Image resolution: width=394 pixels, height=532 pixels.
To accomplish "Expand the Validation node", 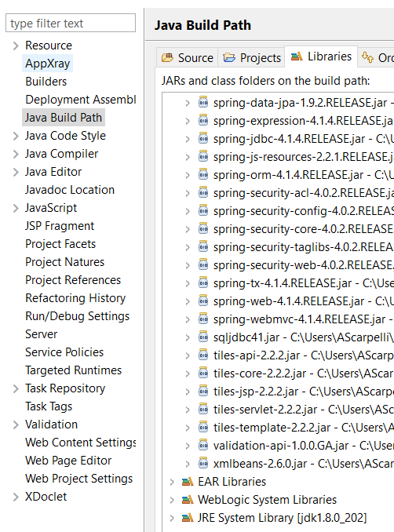I will (x=16, y=425).
